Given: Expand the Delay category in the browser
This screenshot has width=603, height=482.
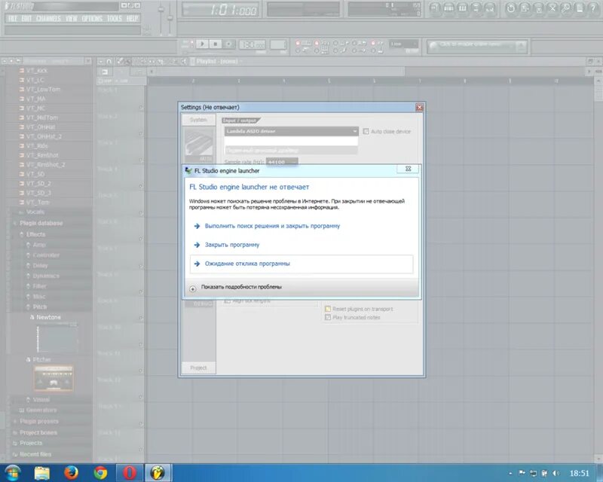Looking at the screenshot, I should pyautogui.click(x=40, y=266).
